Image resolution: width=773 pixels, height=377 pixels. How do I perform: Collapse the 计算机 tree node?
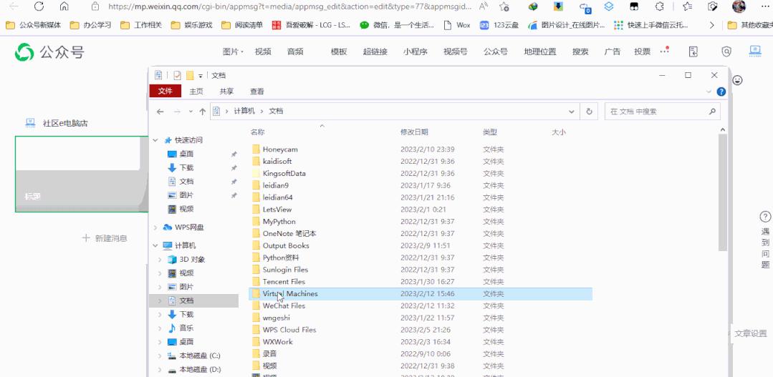[x=155, y=245]
